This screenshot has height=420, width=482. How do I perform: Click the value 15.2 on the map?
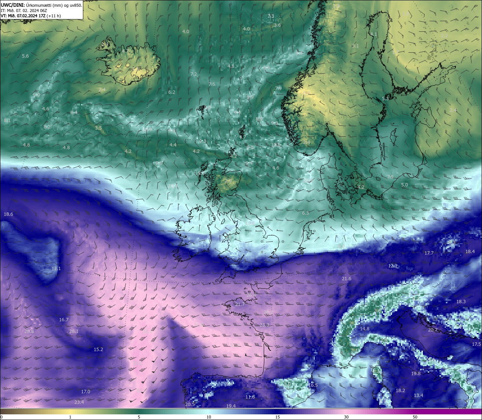pos(98,350)
